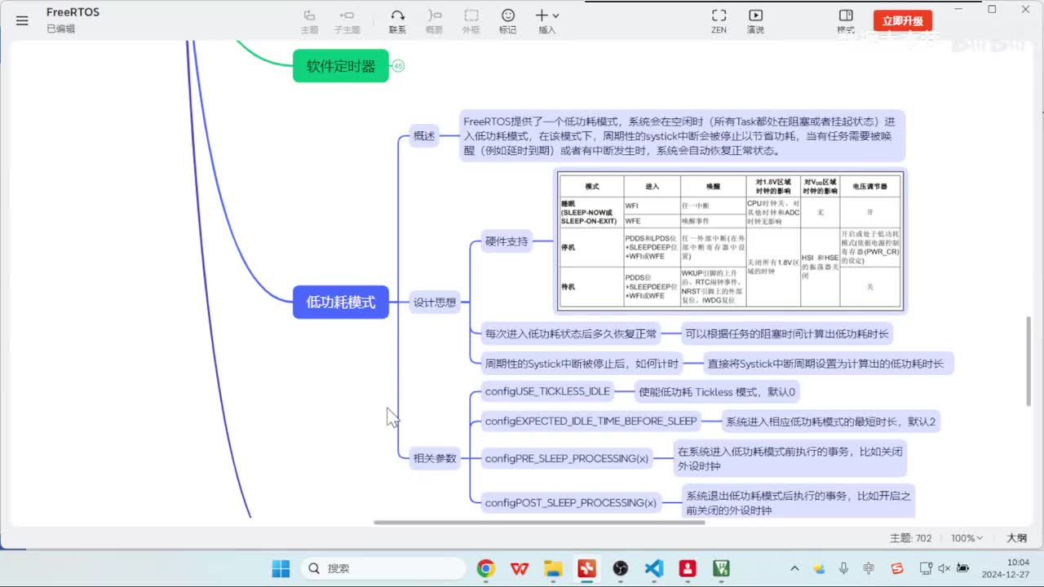Toggle the 软件定时器 collapse bubble 45

398,66
